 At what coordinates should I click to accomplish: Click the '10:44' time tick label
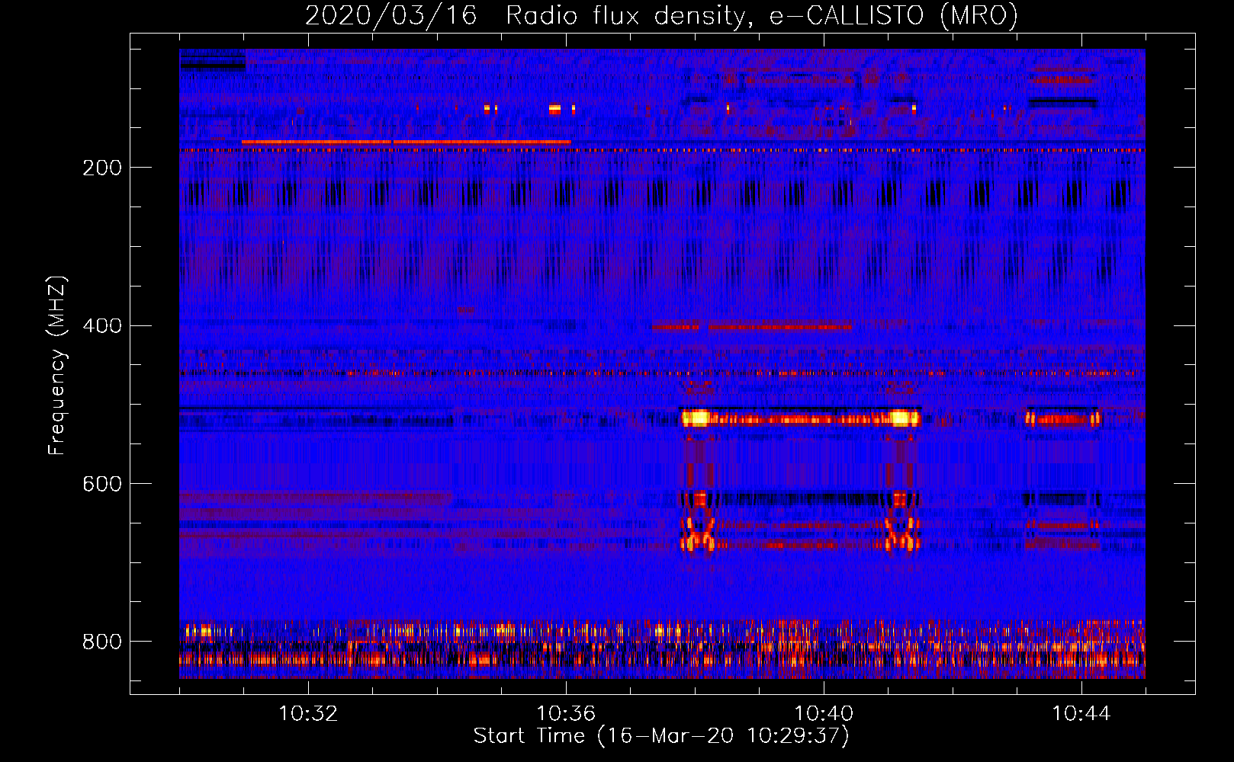[1081, 714]
